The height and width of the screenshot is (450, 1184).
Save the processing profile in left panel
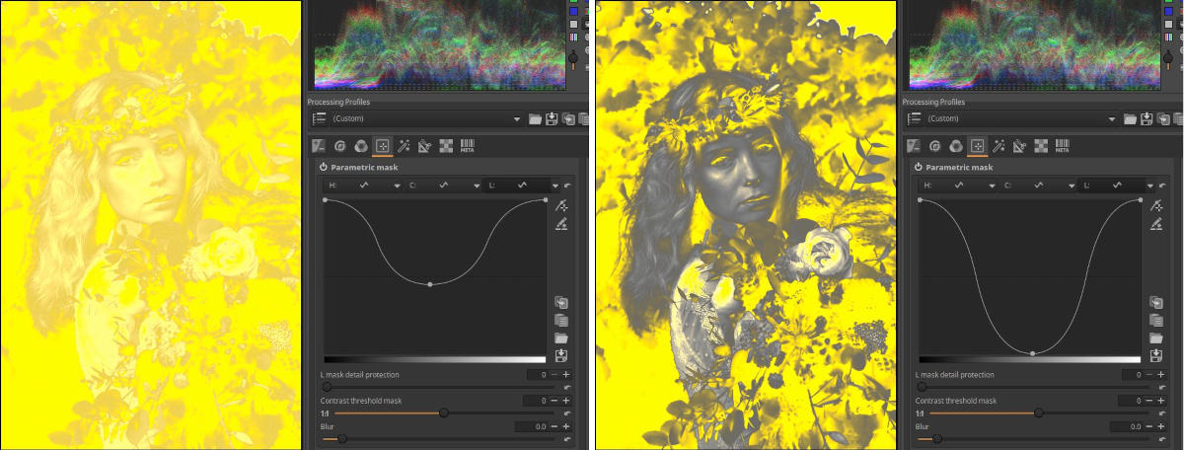tap(552, 119)
